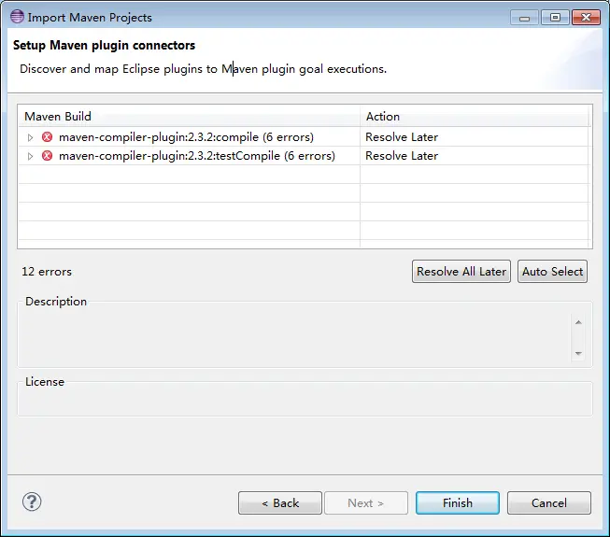This screenshot has height=537, width=610.
Task: Click the Maven Build column header
Action: (x=189, y=116)
